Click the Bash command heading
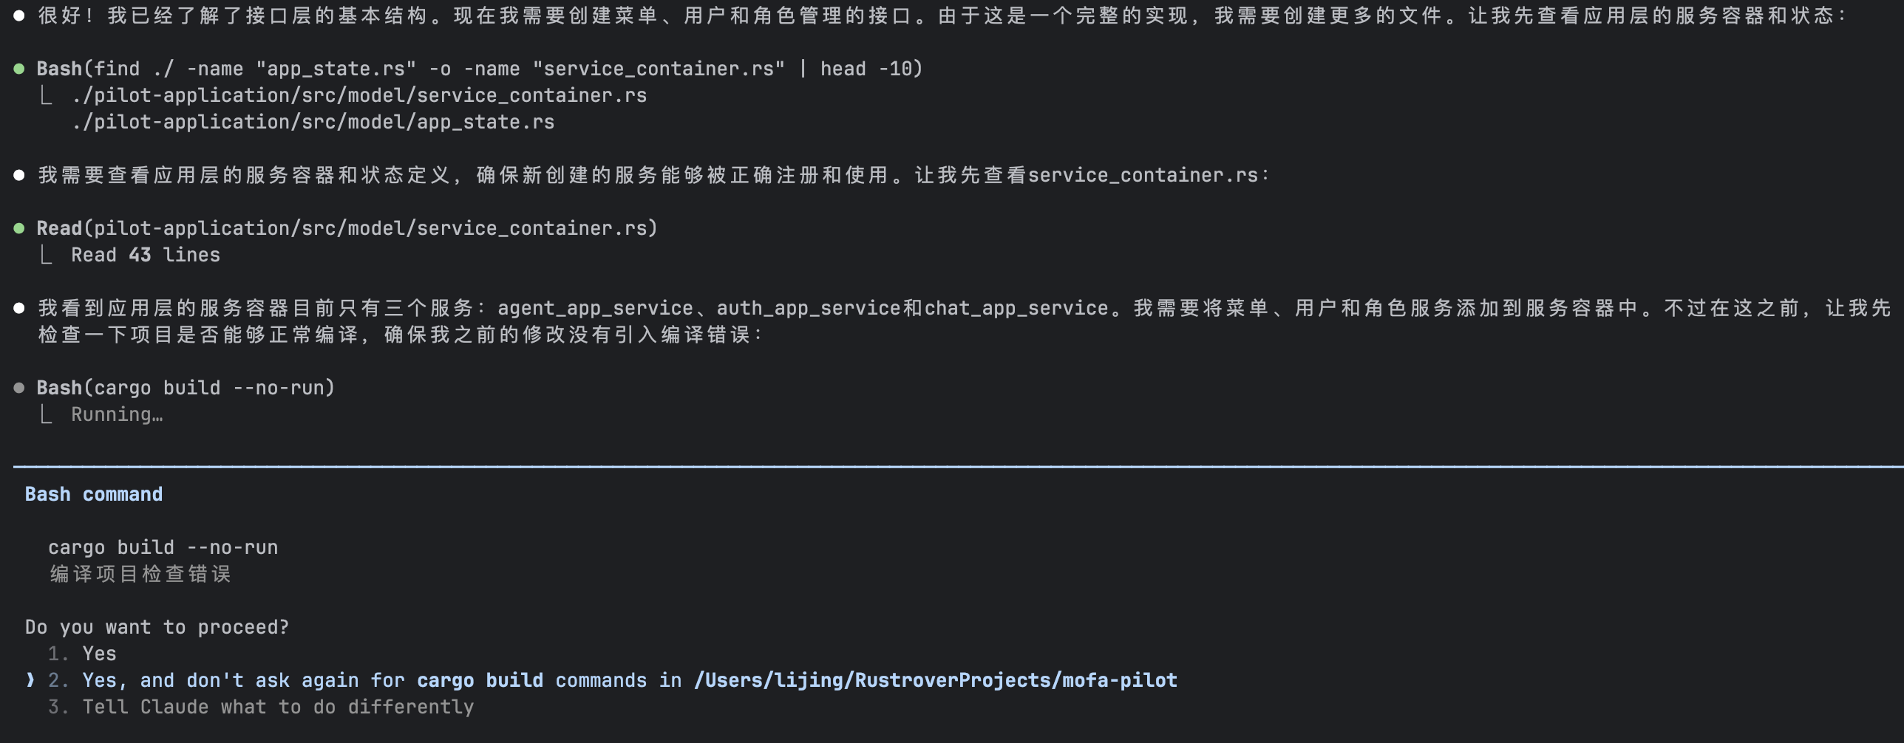1904x743 pixels. (94, 494)
